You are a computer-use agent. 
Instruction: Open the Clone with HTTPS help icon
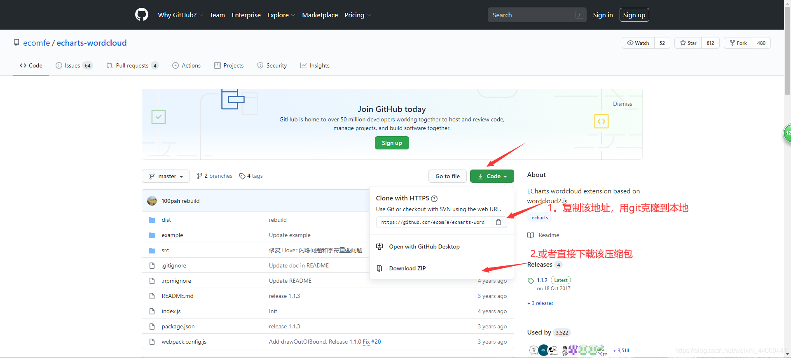434,198
